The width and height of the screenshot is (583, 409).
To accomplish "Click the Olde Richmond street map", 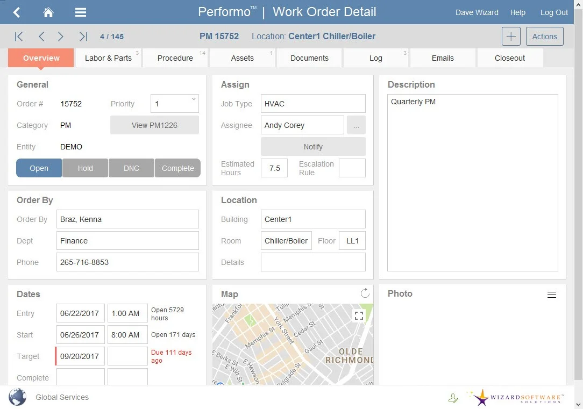I will tap(293, 344).
